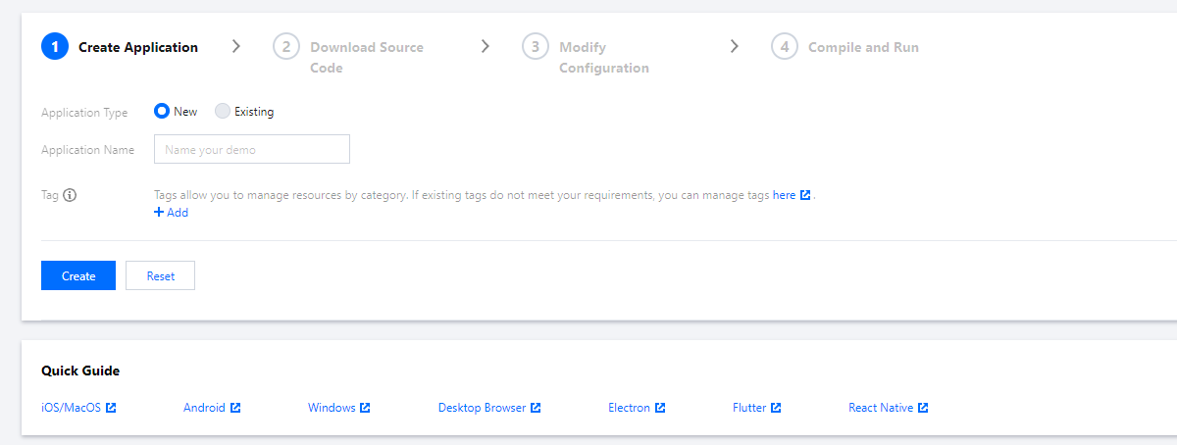Click the Tag info icon
This screenshot has width=1177, height=445.
click(71, 195)
